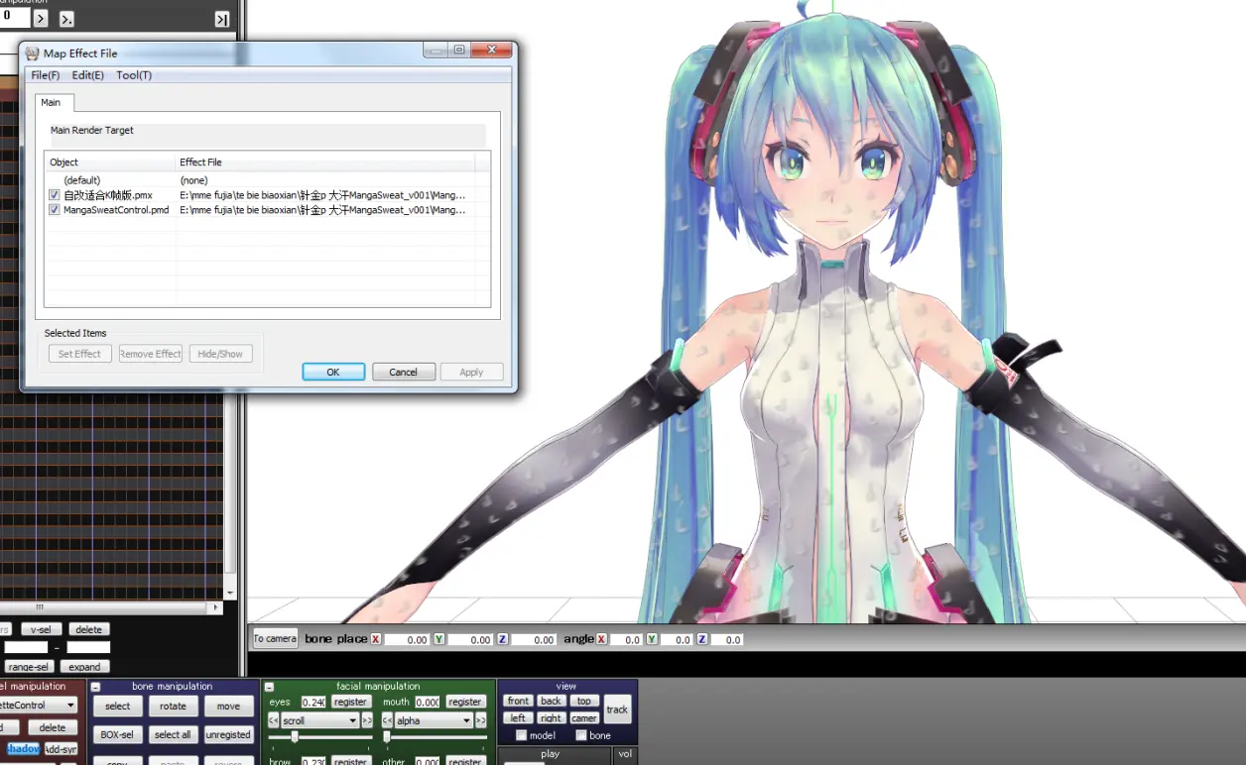Go to next mouth morph with >> button
The width and height of the screenshot is (1246, 765).
(481, 720)
